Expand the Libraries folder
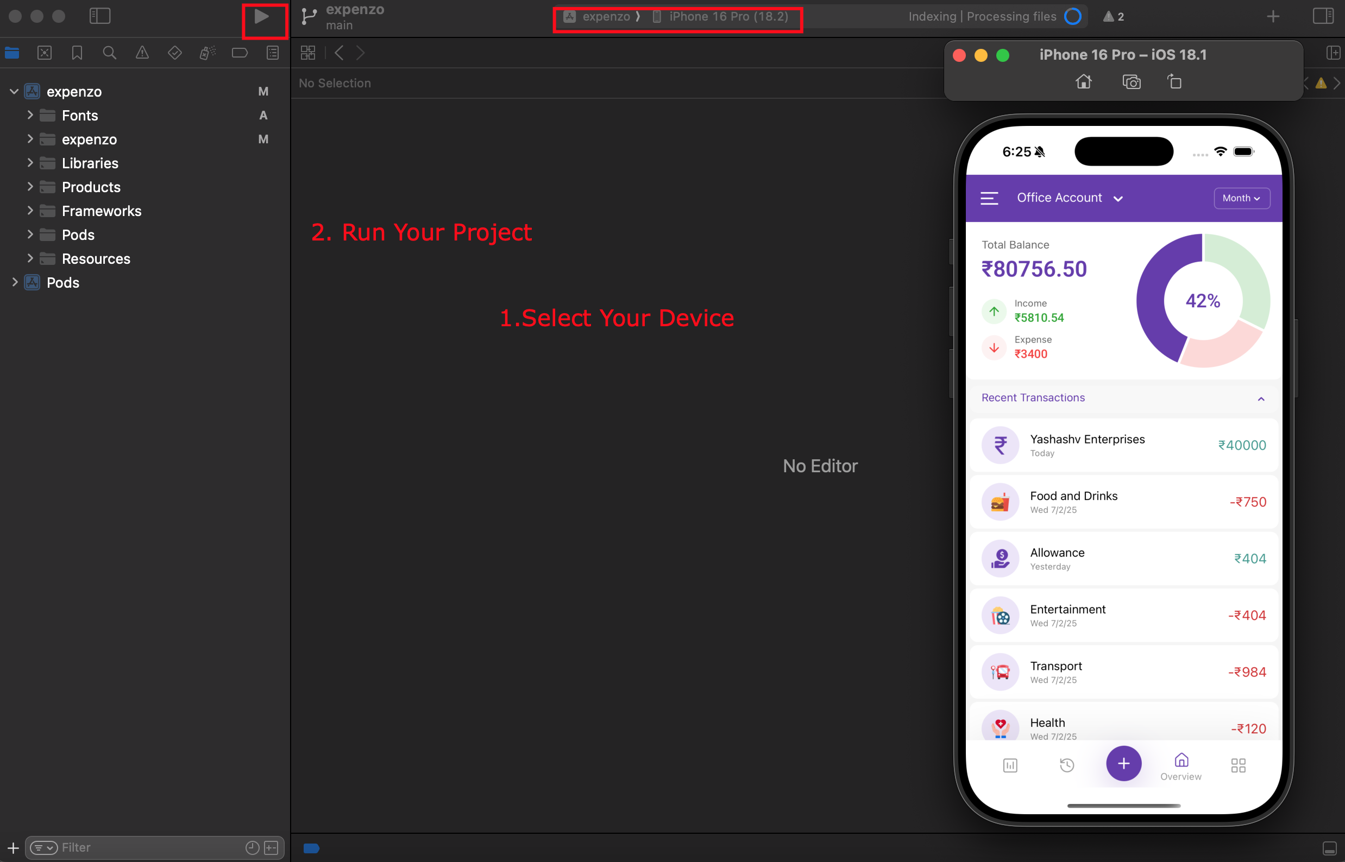 30,163
